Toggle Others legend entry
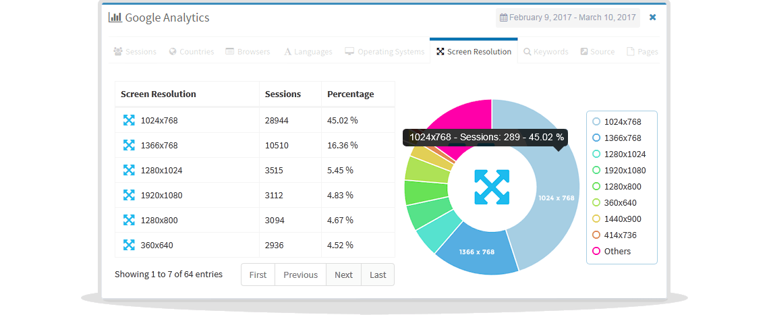The image size is (769, 315). click(x=612, y=251)
